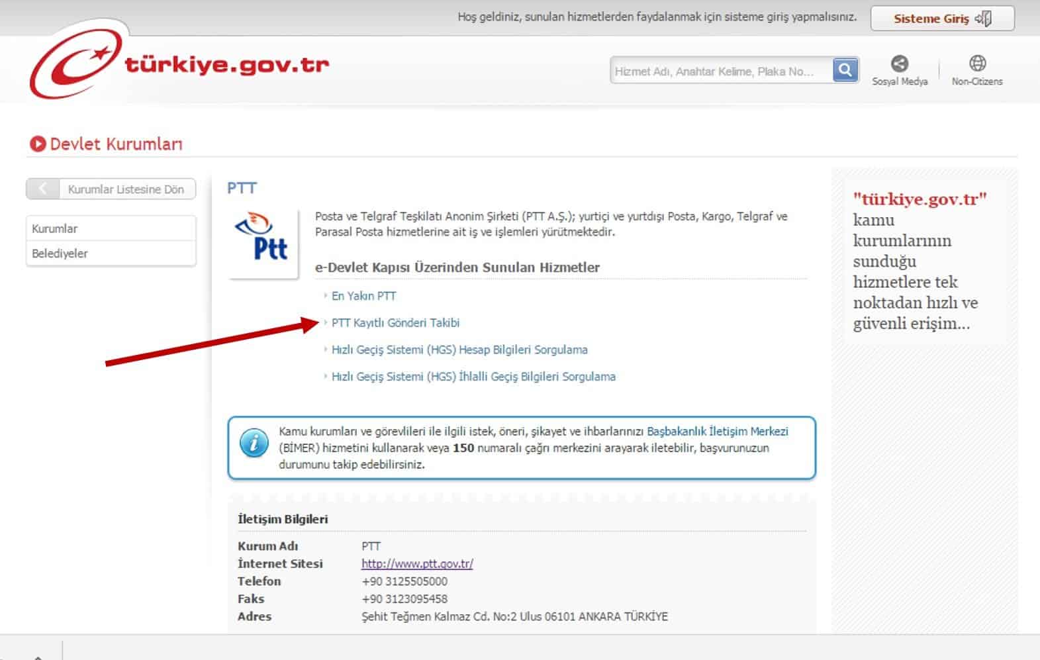1040x660 pixels.
Task: Click the Kurumlar Listesine Dön button
Action: (126, 189)
